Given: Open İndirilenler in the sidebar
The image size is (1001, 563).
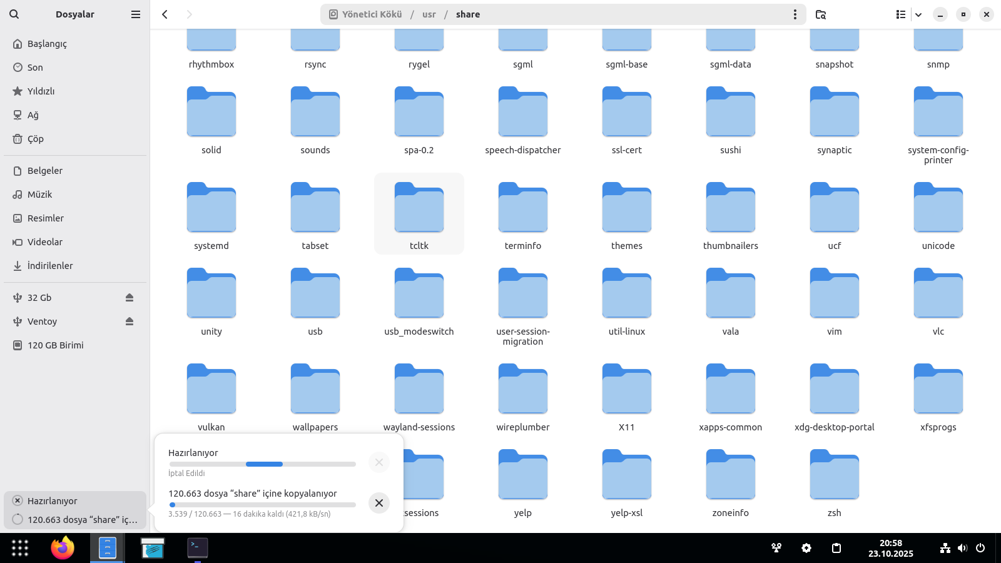Looking at the screenshot, I should (50, 266).
